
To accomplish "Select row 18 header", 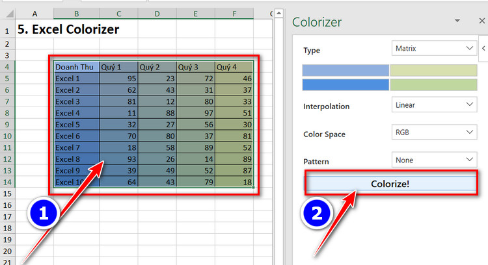I will 7,228.
